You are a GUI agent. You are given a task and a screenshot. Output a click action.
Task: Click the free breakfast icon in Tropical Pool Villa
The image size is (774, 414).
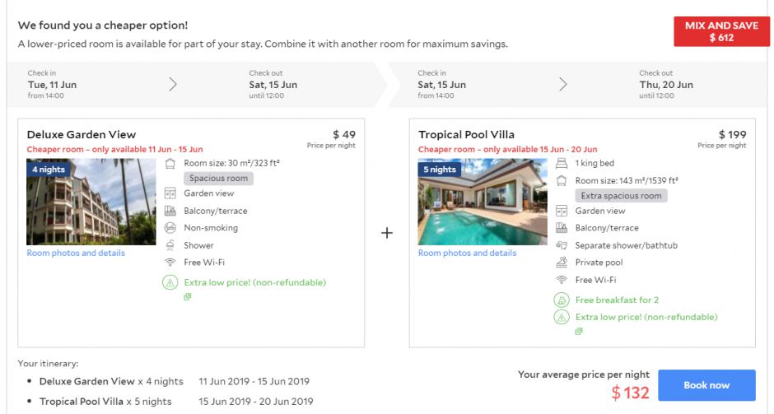point(562,300)
